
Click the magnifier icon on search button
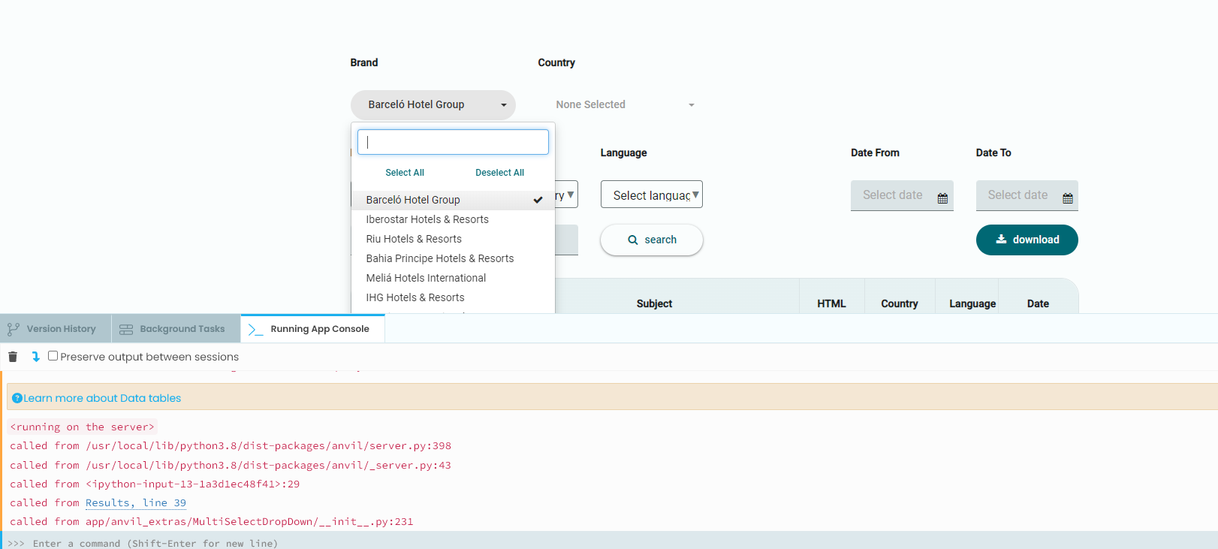[x=633, y=240]
